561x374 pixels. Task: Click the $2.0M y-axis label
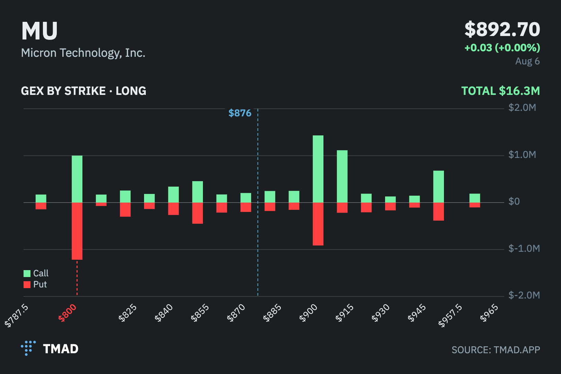[x=522, y=108]
